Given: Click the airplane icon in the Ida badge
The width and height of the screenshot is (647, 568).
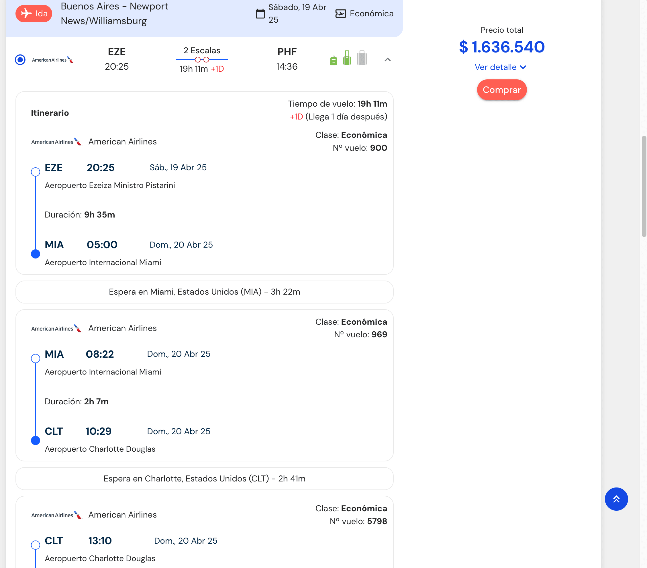Looking at the screenshot, I should coord(26,14).
